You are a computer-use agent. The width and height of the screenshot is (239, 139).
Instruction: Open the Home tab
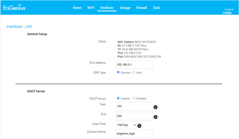coord(77,8)
